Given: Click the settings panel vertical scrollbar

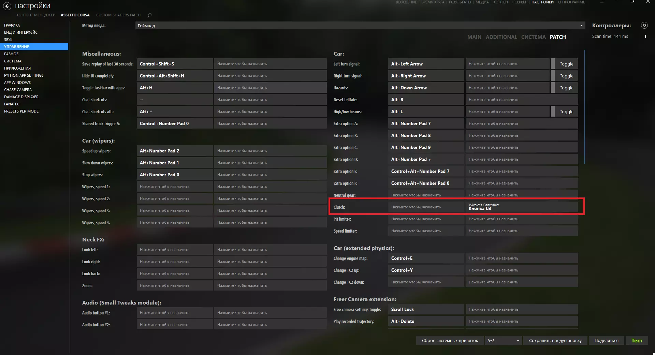Looking at the screenshot, I should 584,107.
